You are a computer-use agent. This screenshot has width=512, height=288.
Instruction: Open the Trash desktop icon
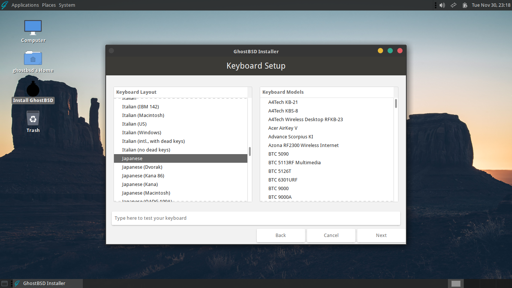[x=33, y=118]
